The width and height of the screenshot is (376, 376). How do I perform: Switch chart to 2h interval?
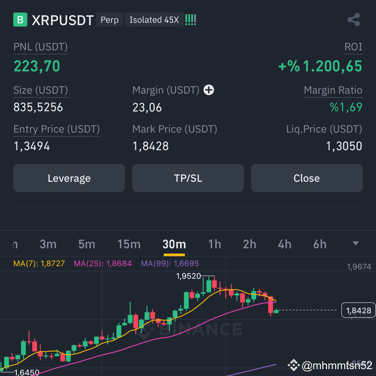(x=249, y=244)
